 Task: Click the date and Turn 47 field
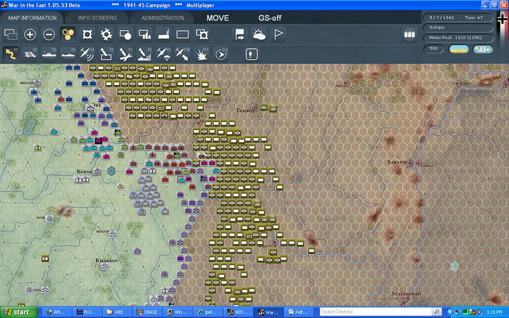pos(458,18)
